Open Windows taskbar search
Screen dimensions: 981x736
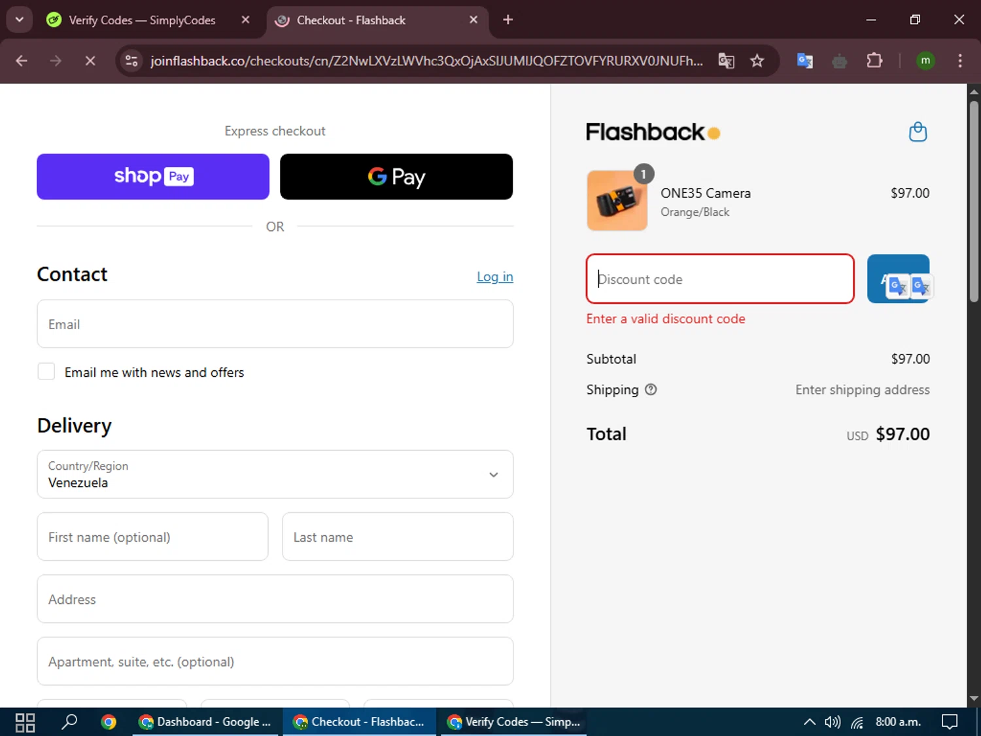point(69,722)
